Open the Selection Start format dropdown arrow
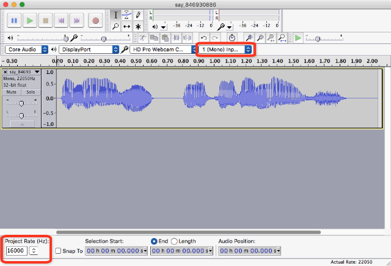 (x=145, y=251)
